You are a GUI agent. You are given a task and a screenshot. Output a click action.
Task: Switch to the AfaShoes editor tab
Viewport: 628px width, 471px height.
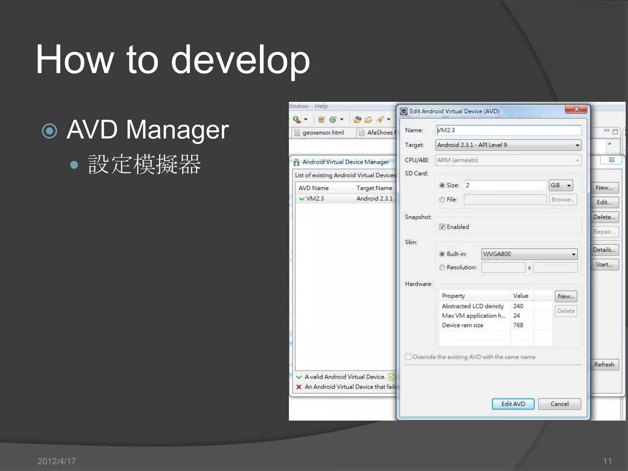click(x=377, y=132)
